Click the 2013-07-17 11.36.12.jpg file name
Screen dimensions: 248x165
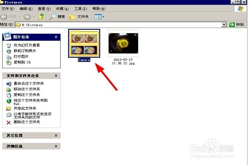(x=123, y=61)
